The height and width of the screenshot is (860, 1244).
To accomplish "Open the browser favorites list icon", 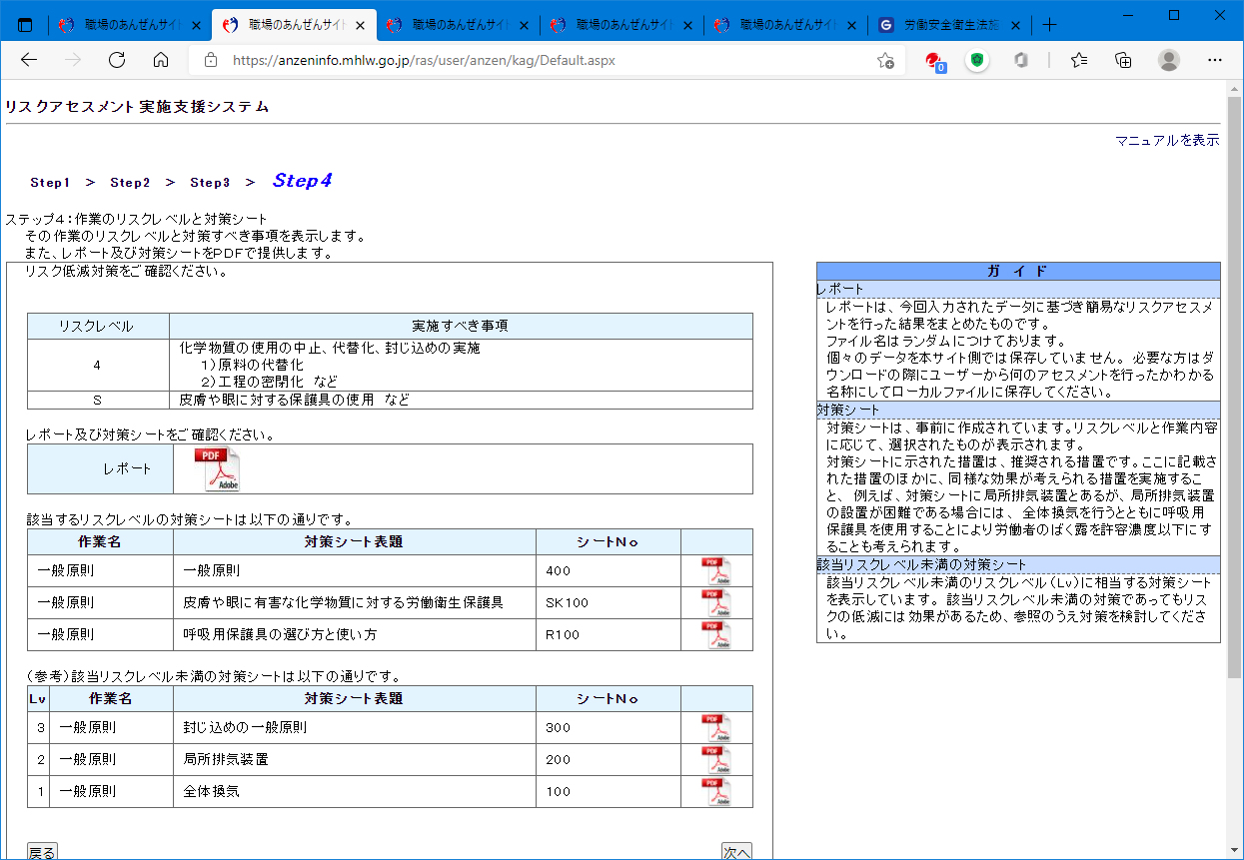I will click(x=1079, y=60).
